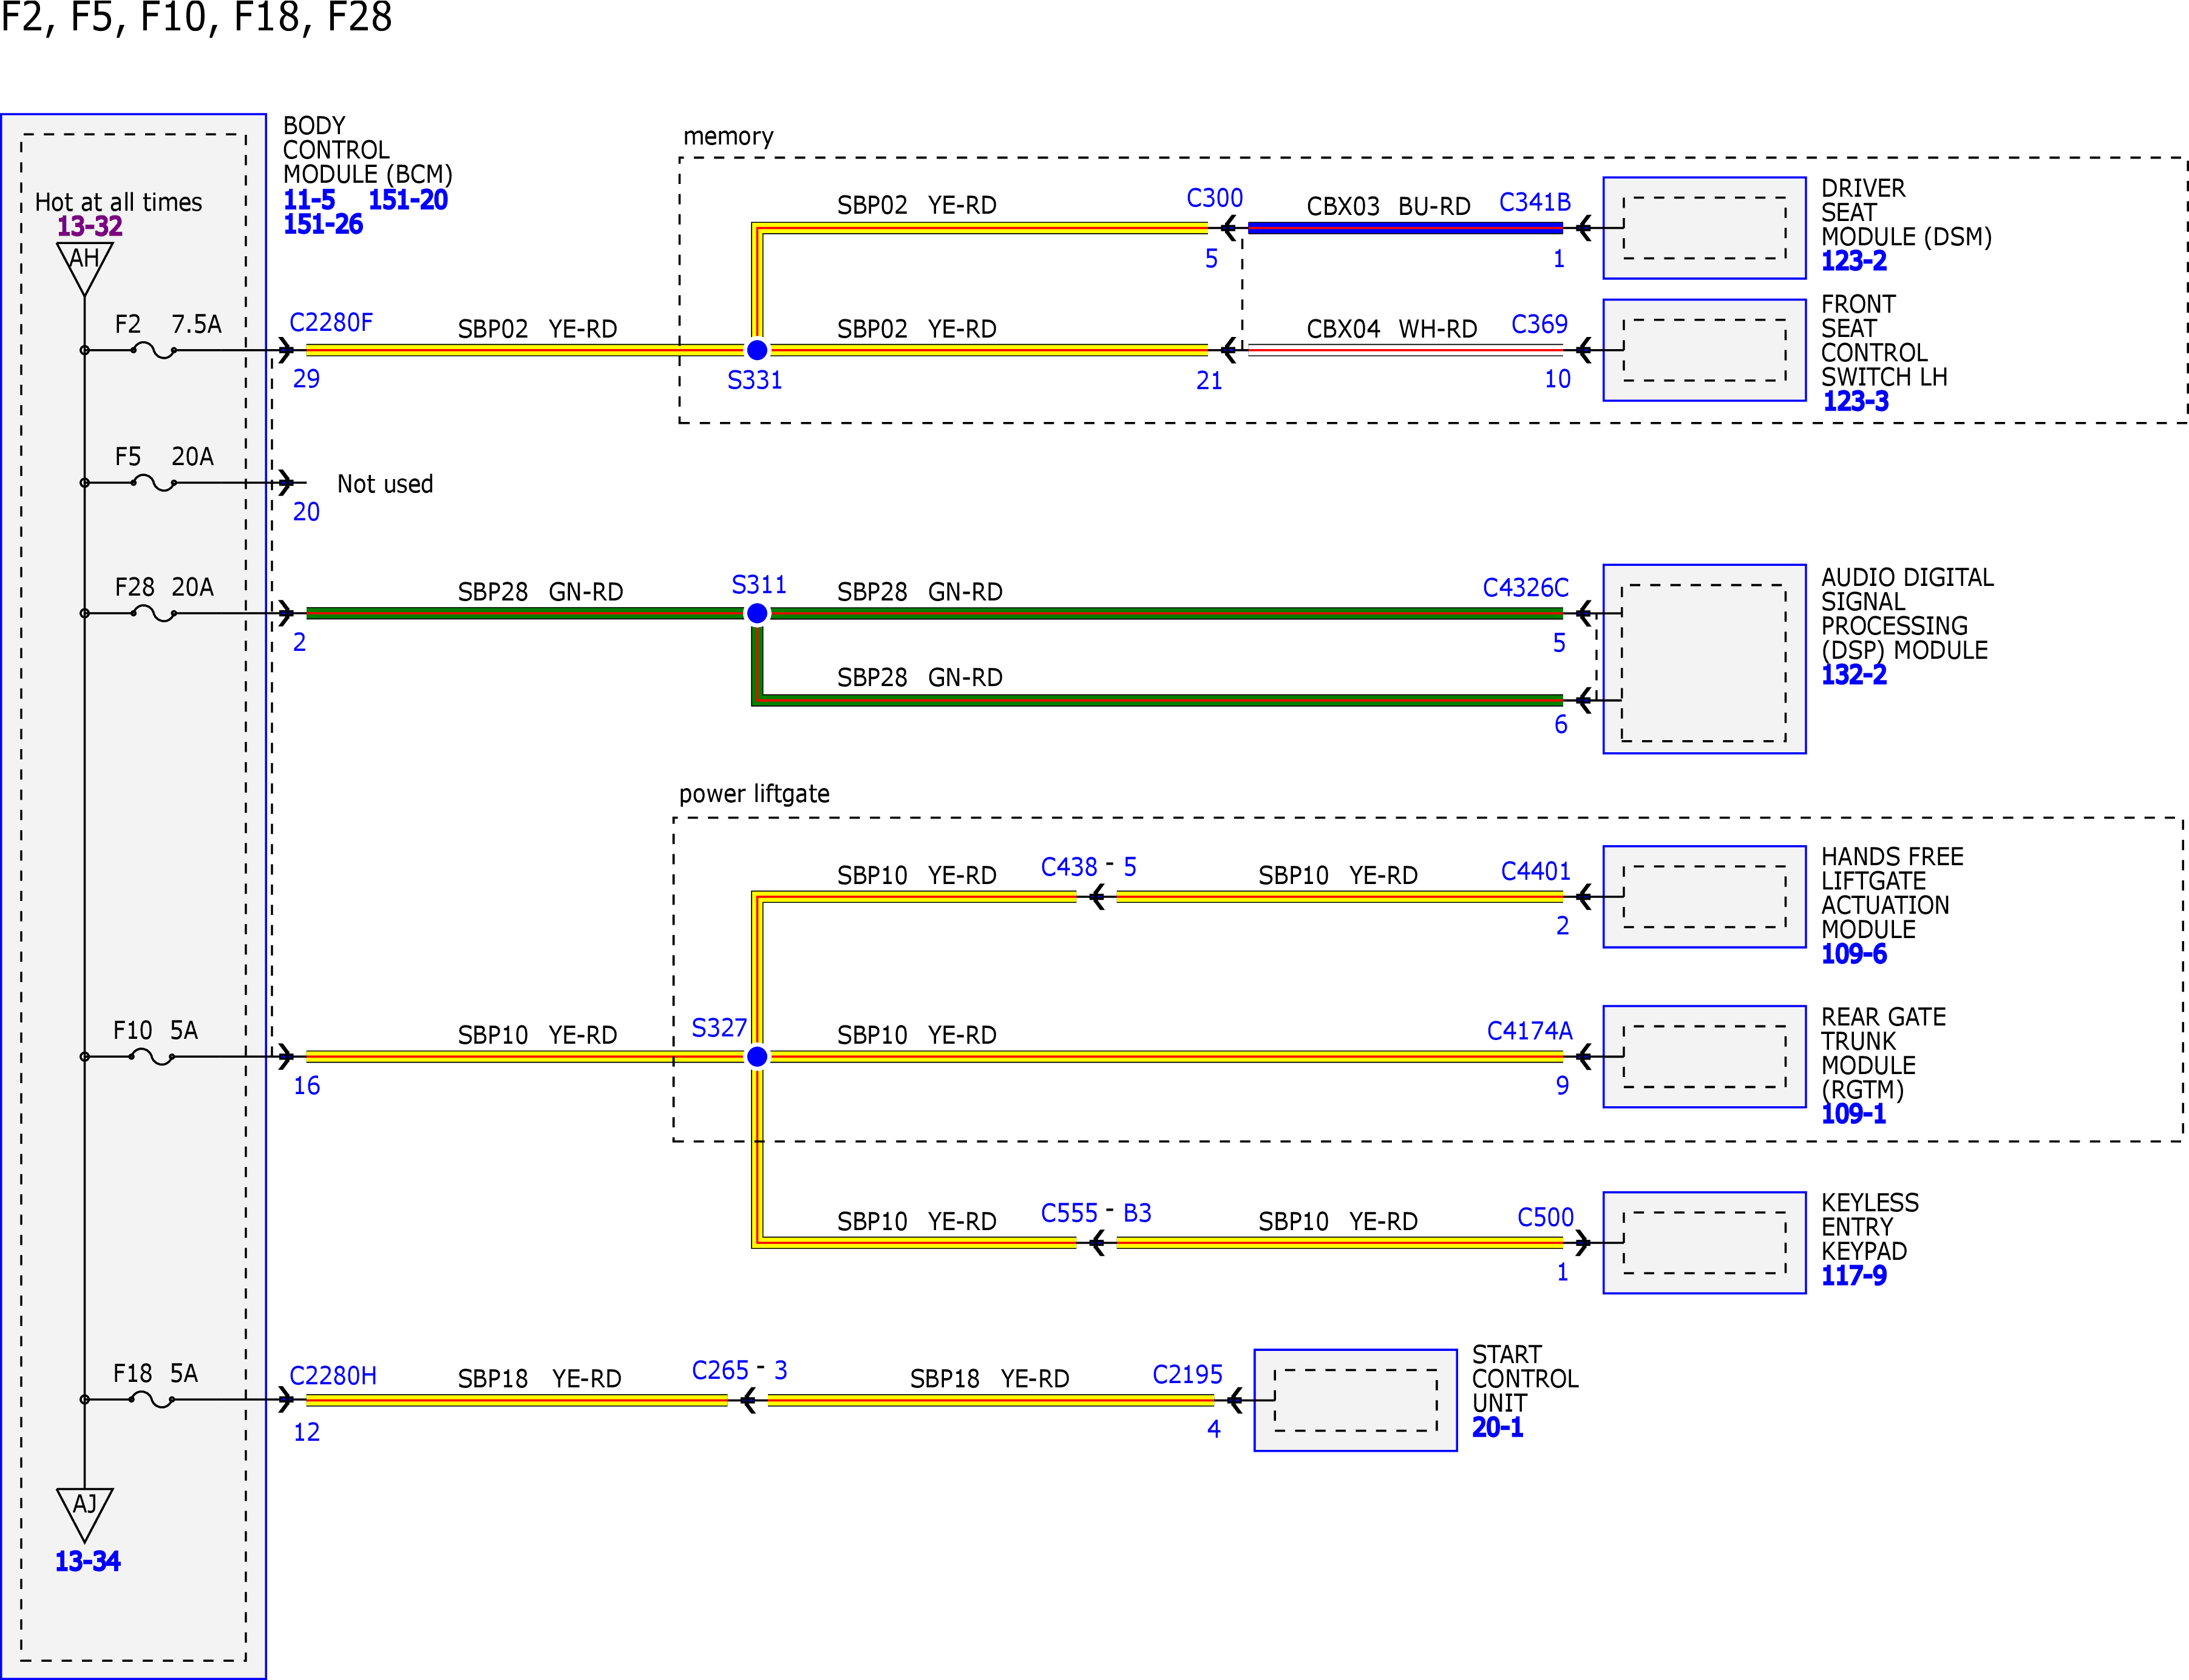Select connector label C2280F
The width and height of the screenshot is (2189, 1680).
coord(331,322)
